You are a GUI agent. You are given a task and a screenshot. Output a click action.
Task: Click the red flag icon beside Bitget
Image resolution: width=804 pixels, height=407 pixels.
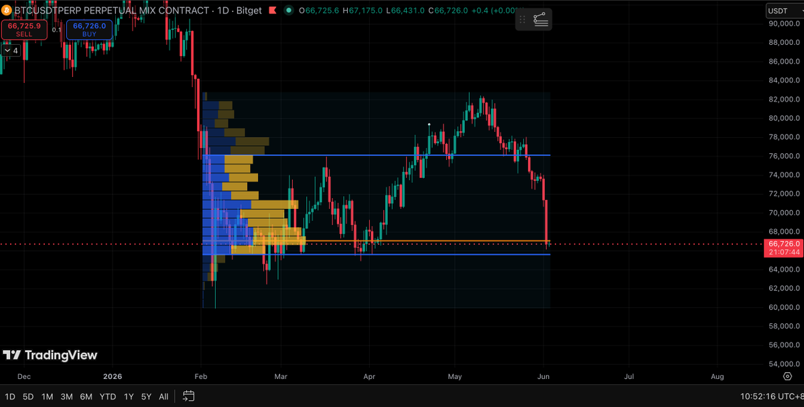click(273, 10)
